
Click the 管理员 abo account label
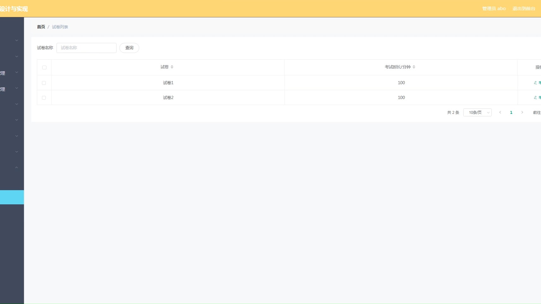pos(494,9)
